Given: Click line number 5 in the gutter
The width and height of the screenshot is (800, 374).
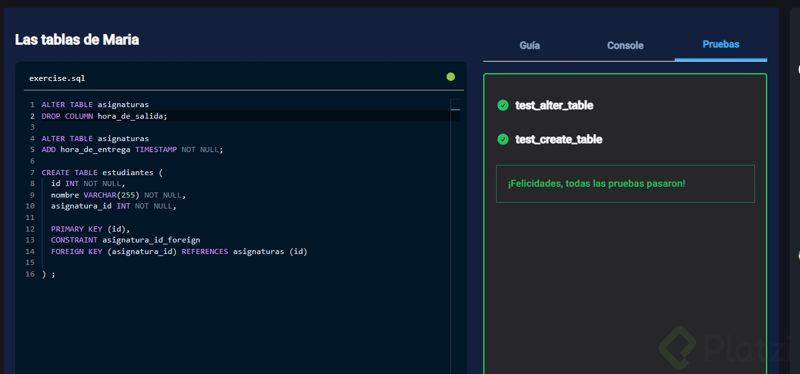Looking at the screenshot, I should [32, 149].
